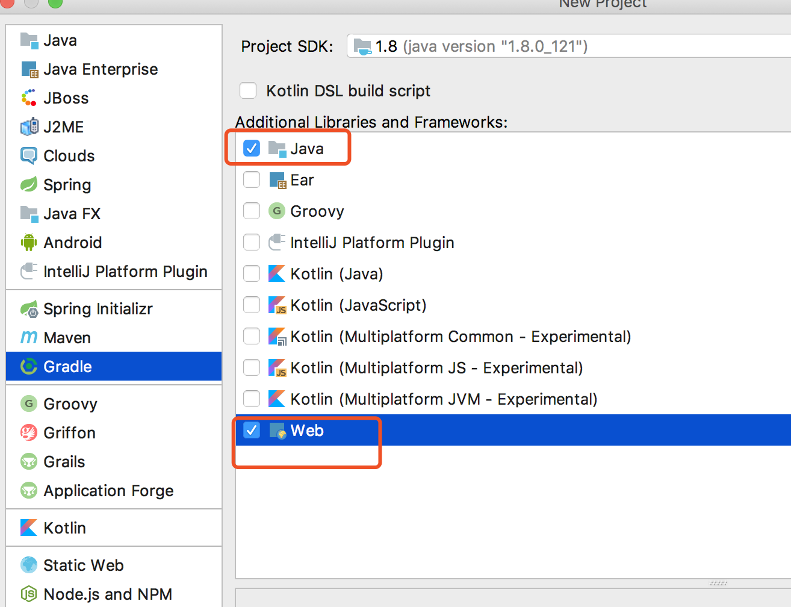Image resolution: width=791 pixels, height=607 pixels.
Task: Select the Groovy icon in the sidebar
Action: point(29,404)
